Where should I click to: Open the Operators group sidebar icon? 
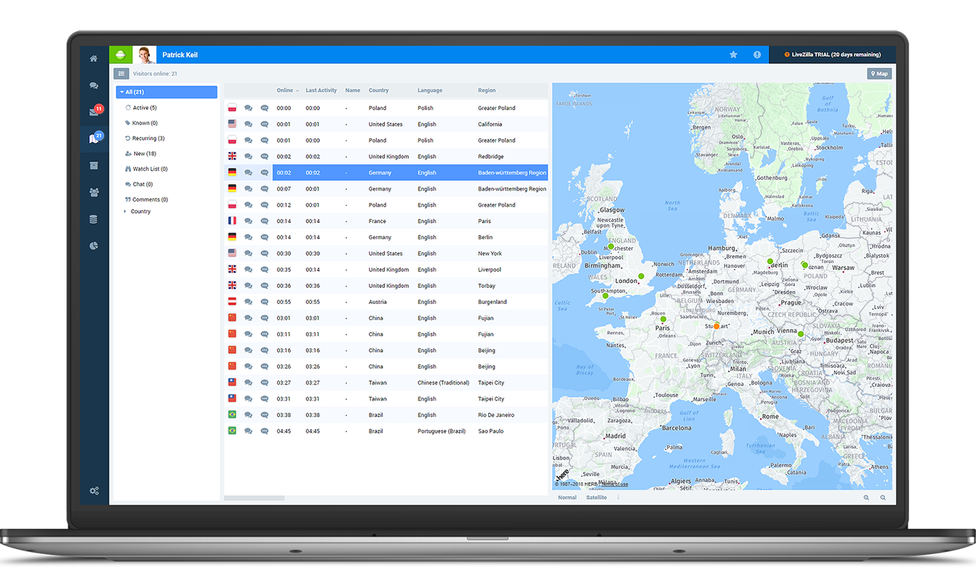94,192
